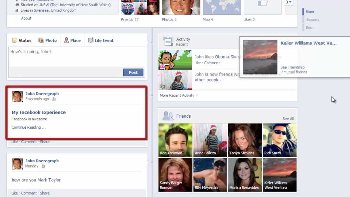
Task: Select the Photo composer tab
Action: pos(48,40)
